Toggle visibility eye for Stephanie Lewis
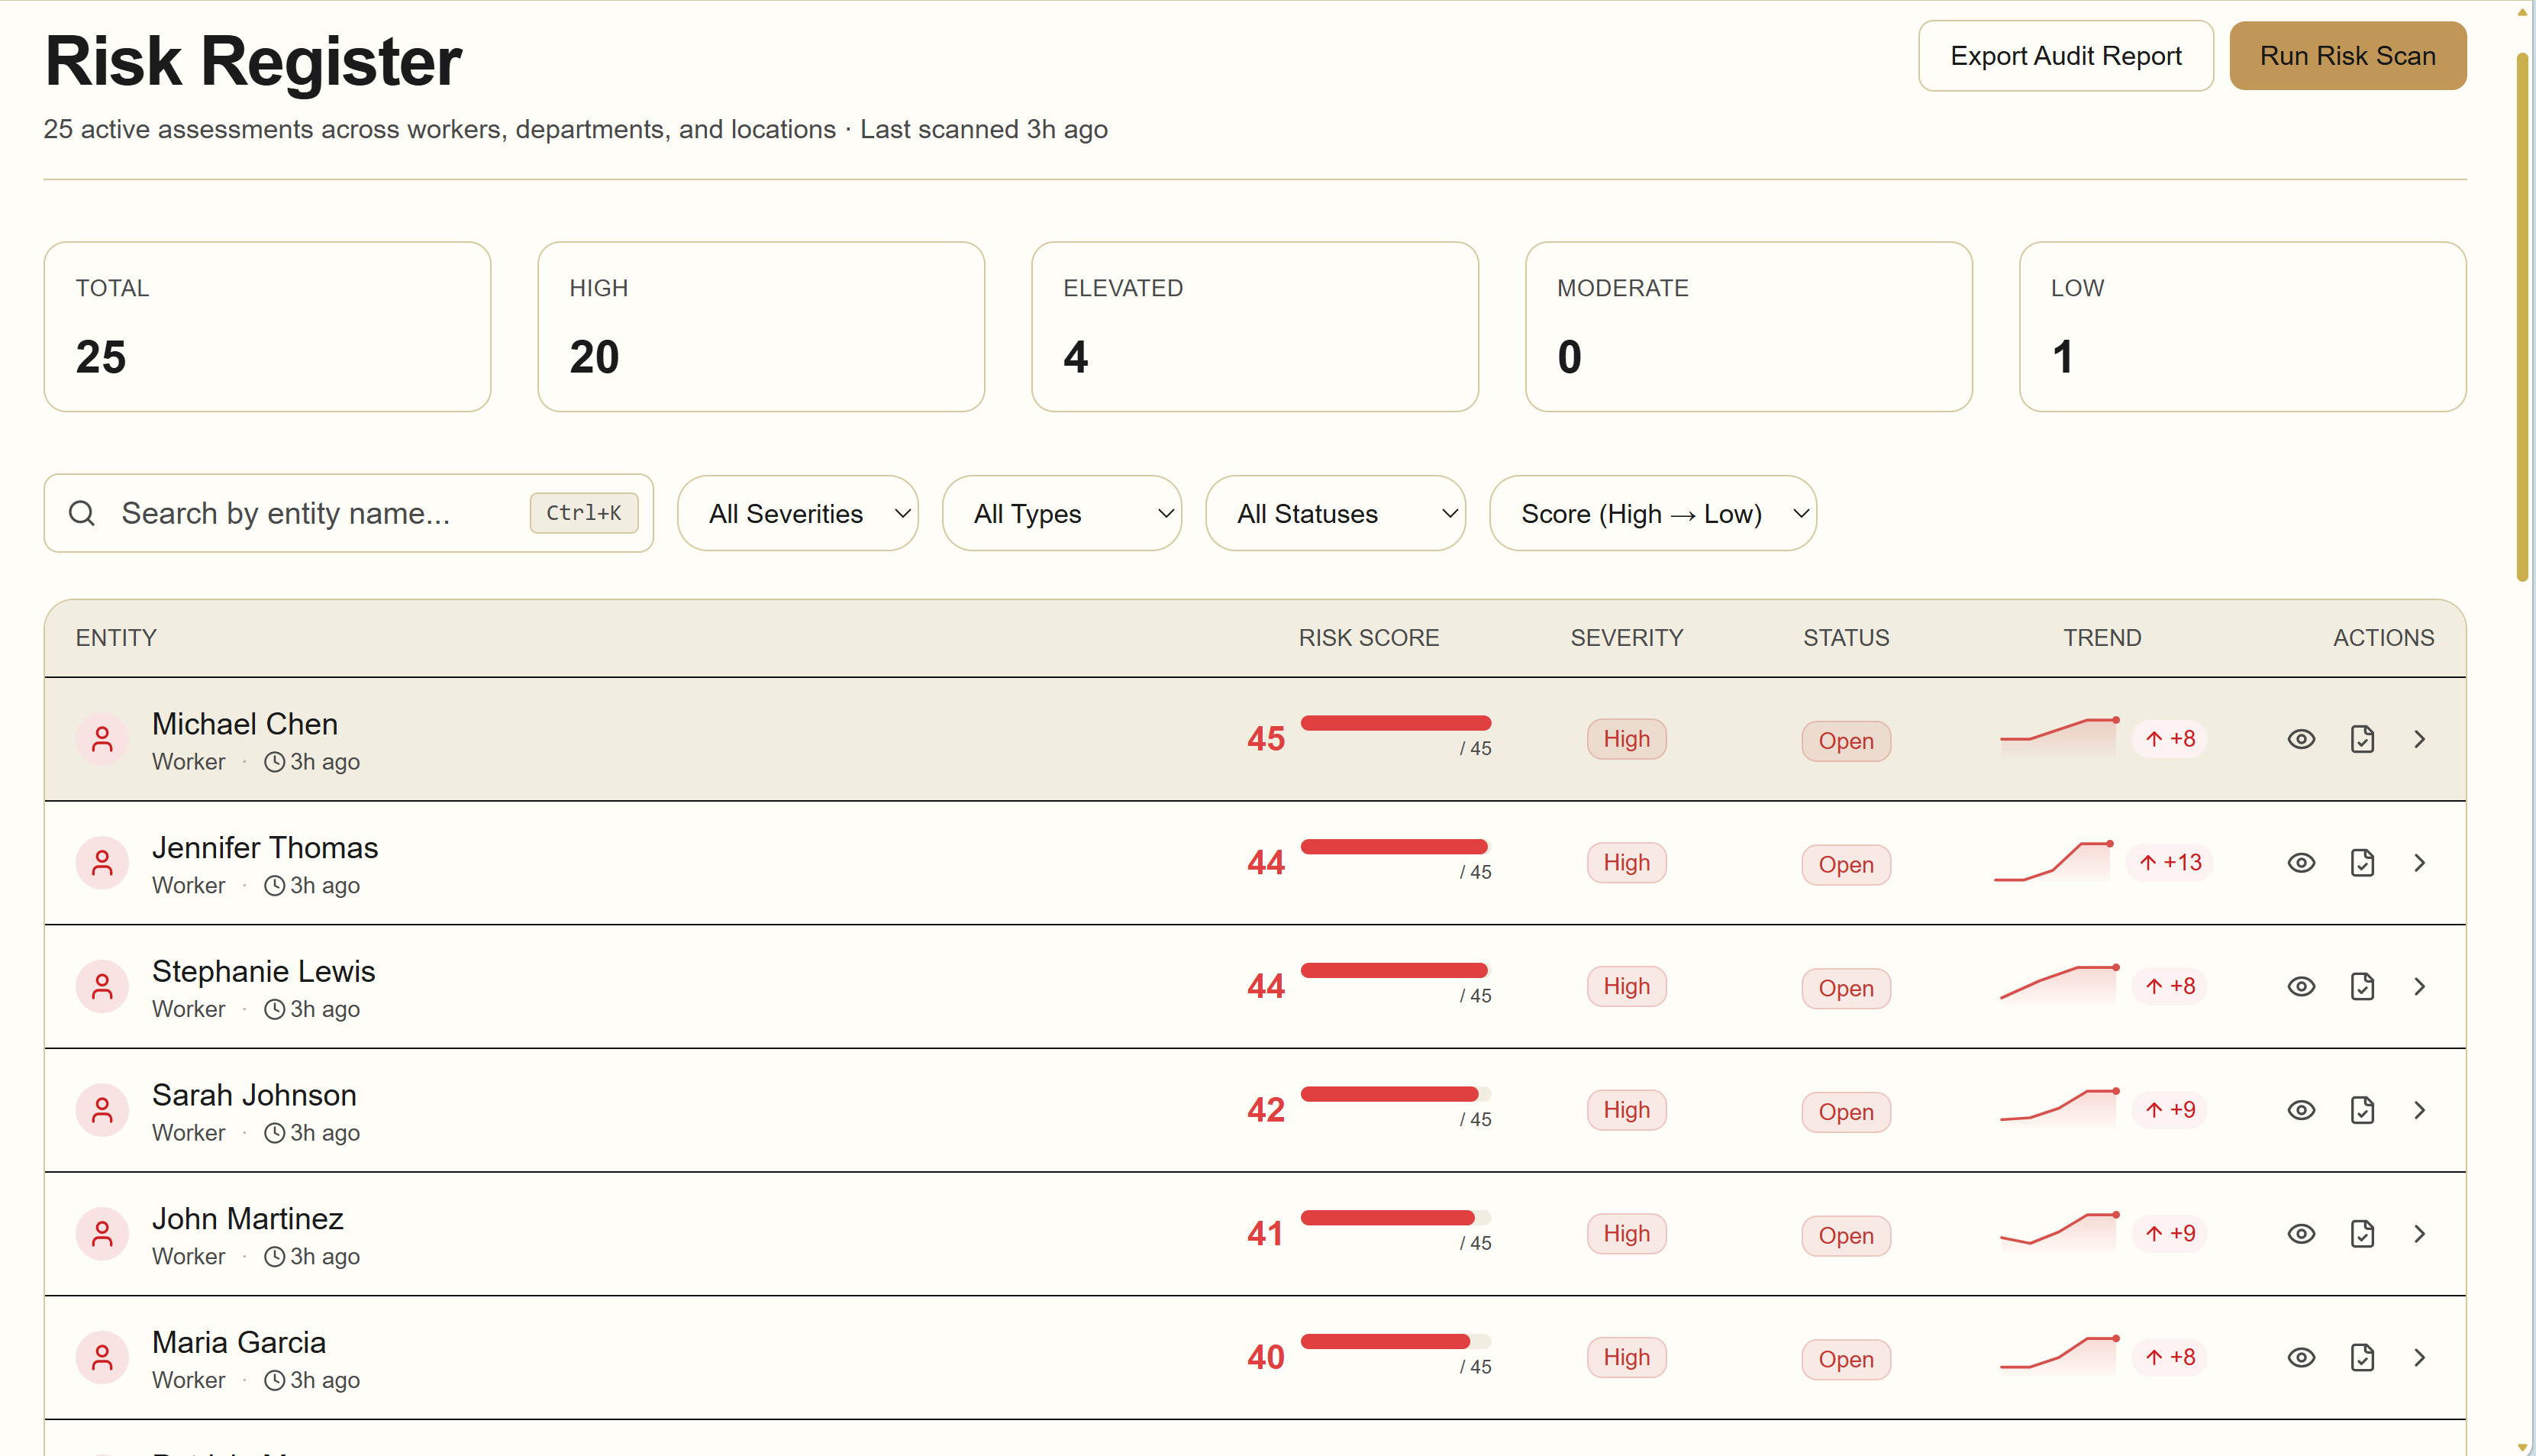 [x=2301, y=986]
